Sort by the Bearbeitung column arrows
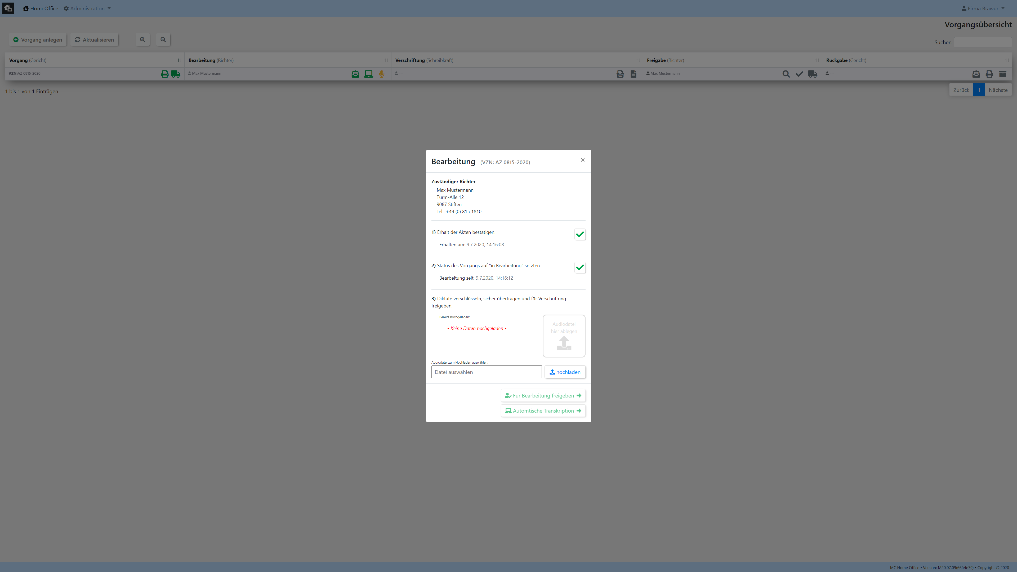The image size is (1017, 572). point(386,60)
